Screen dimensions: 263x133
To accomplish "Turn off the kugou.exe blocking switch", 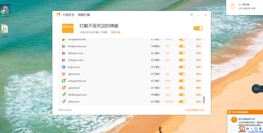I will [x=182, y=67].
